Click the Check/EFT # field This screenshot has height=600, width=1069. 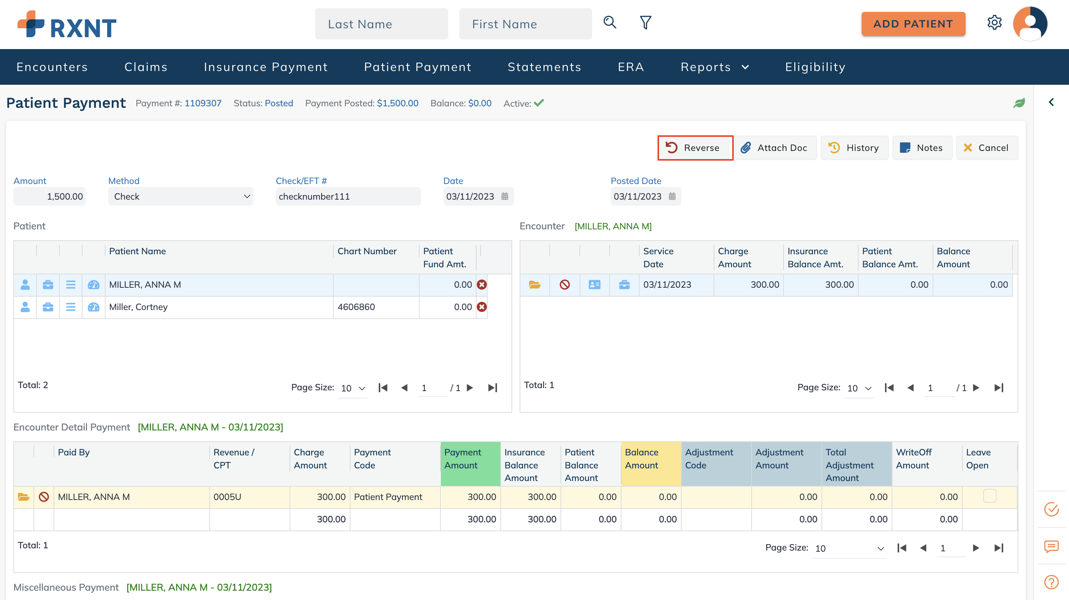pos(348,196)
